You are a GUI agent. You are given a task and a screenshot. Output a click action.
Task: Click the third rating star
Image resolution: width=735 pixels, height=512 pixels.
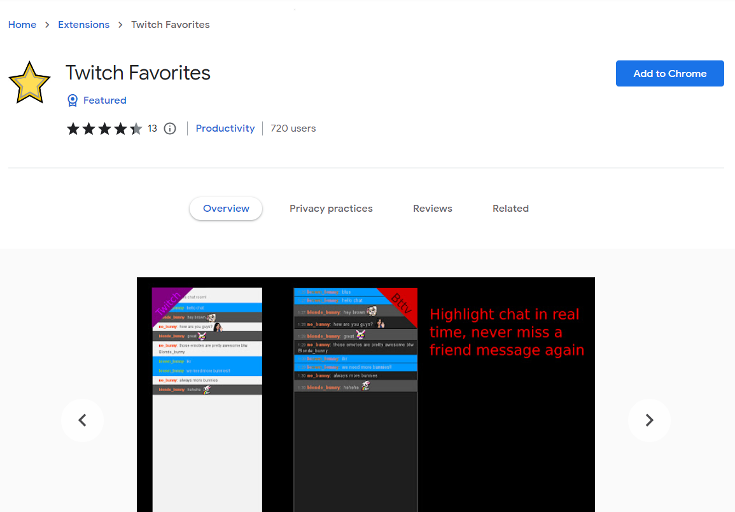(x=104, y=128)
